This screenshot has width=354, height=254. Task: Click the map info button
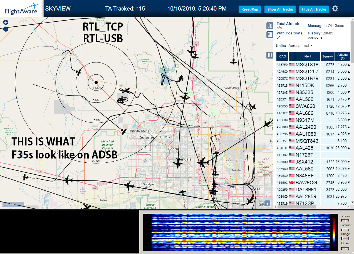(x=268, y=203)
